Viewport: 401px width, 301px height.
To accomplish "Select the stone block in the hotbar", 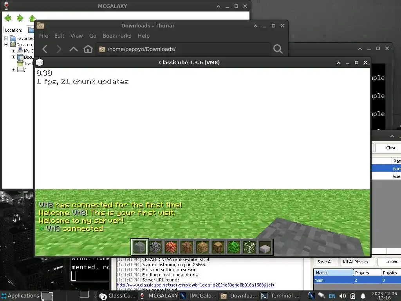I will 140,247.
